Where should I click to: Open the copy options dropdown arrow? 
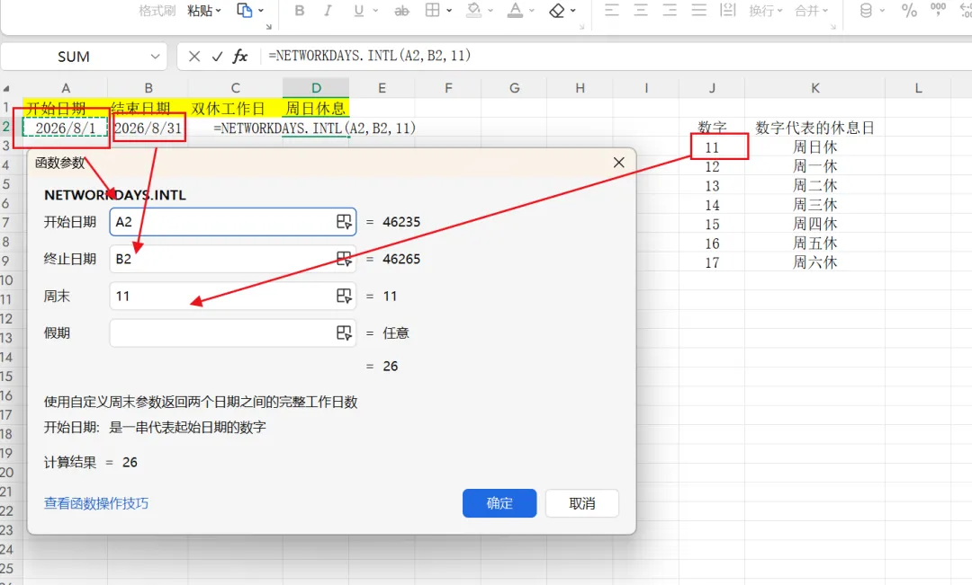click(261, 11)
